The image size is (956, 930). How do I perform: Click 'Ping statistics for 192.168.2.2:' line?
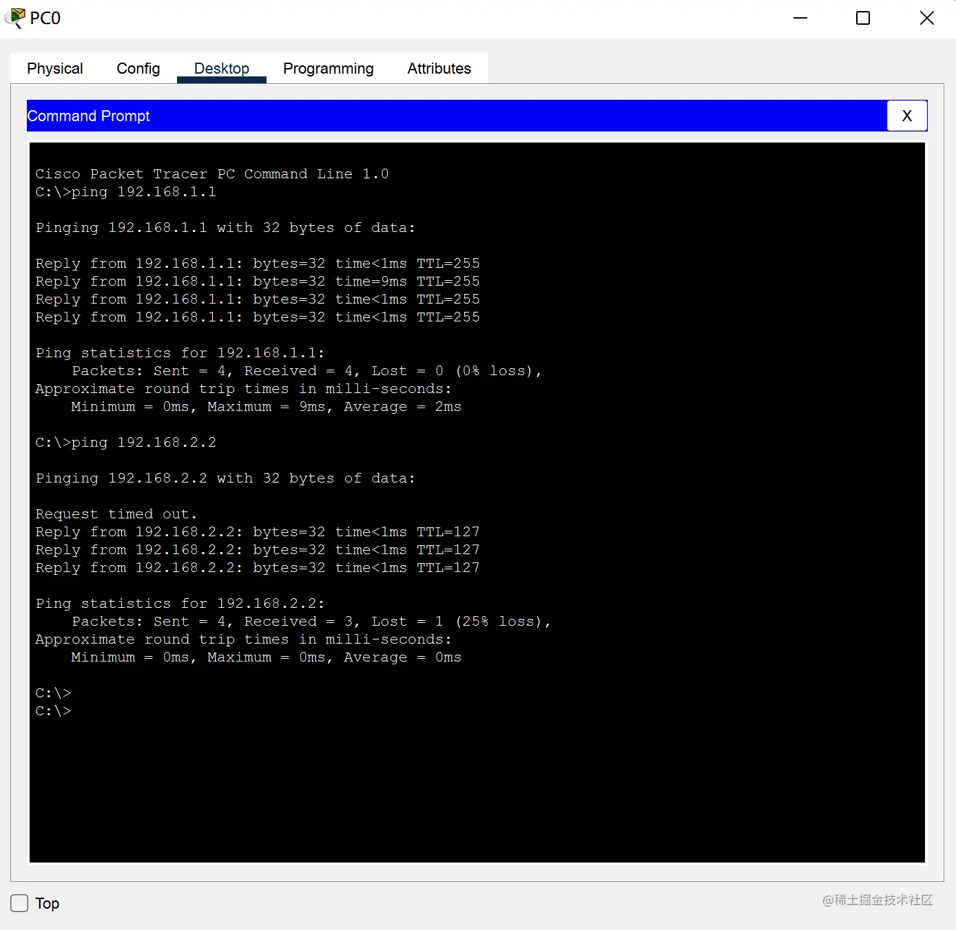click(180, 604)
